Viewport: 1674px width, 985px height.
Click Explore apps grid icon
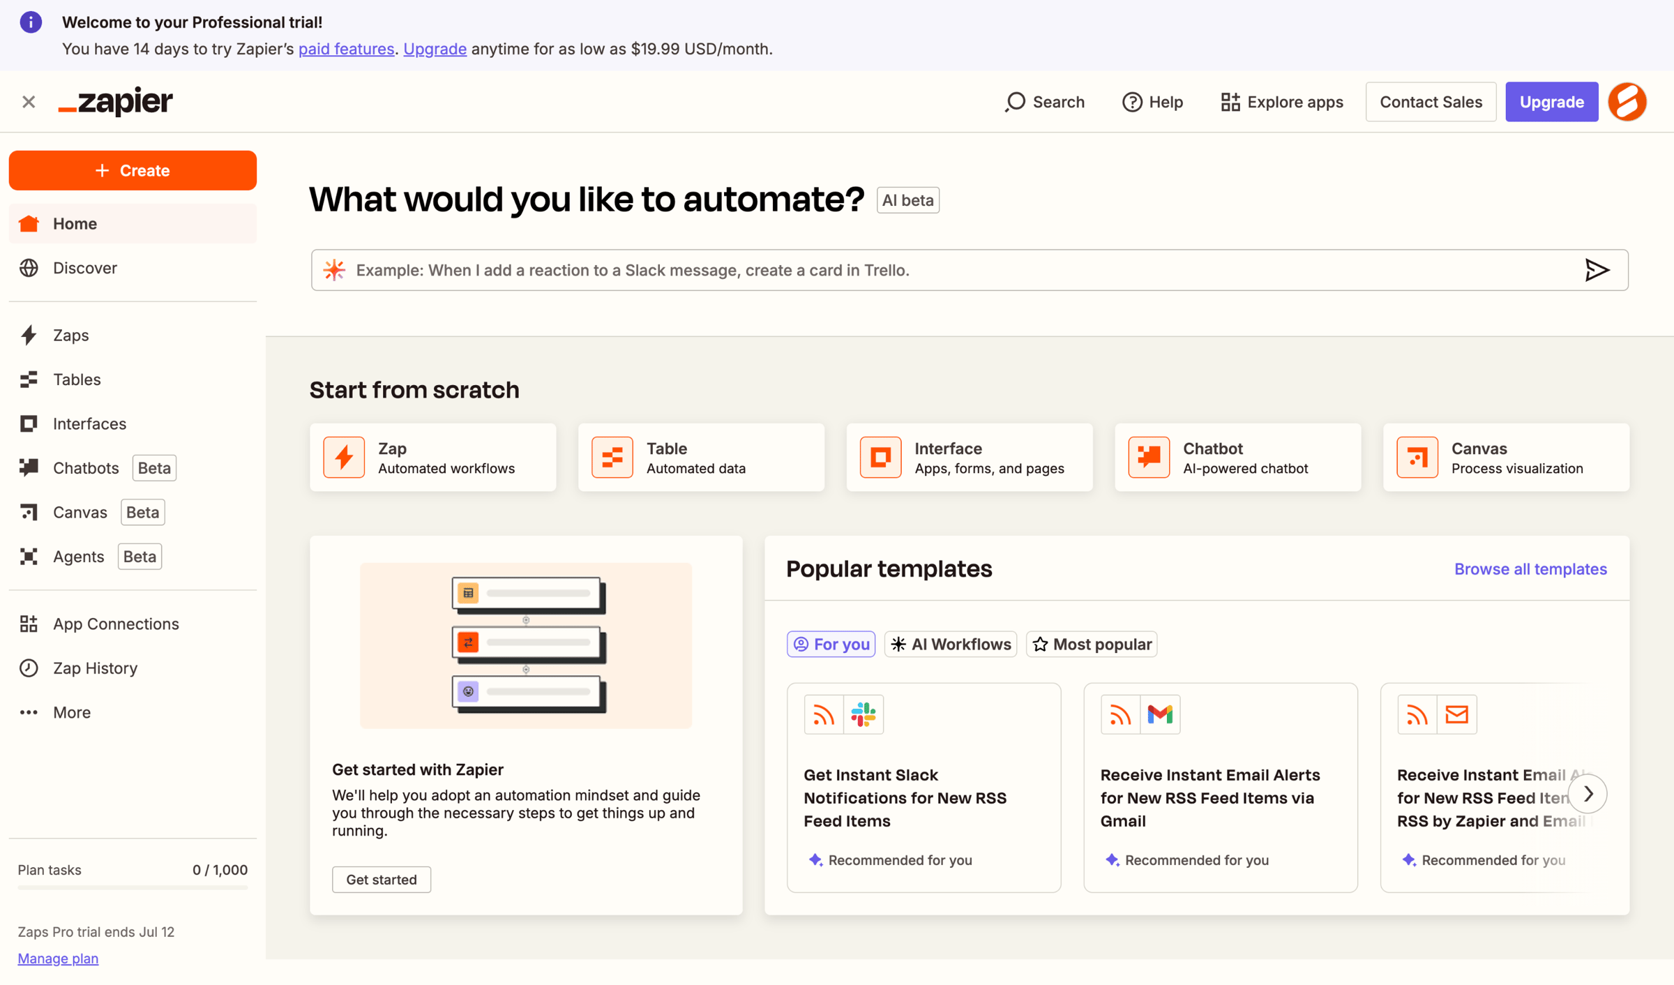pos(1230,102)
